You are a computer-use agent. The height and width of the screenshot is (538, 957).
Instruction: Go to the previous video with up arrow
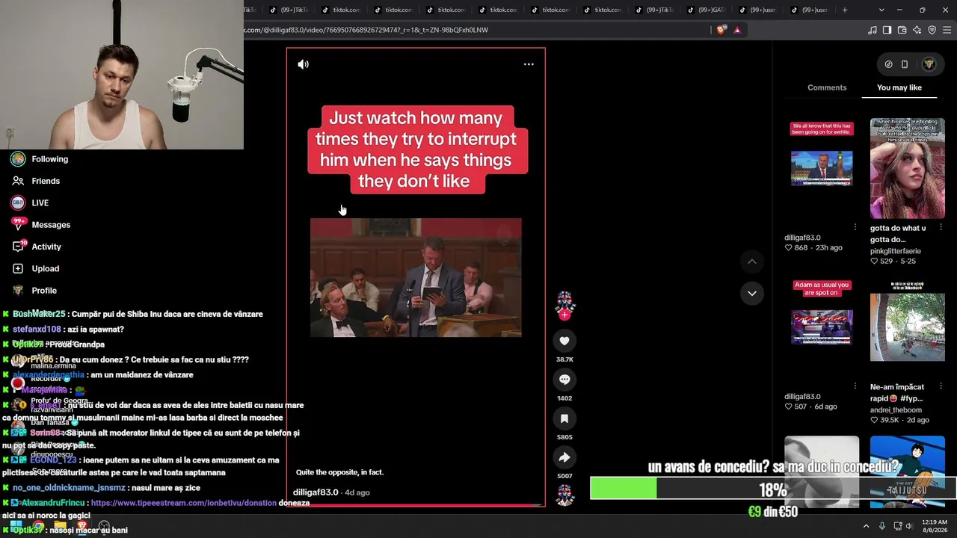[752, 262]
